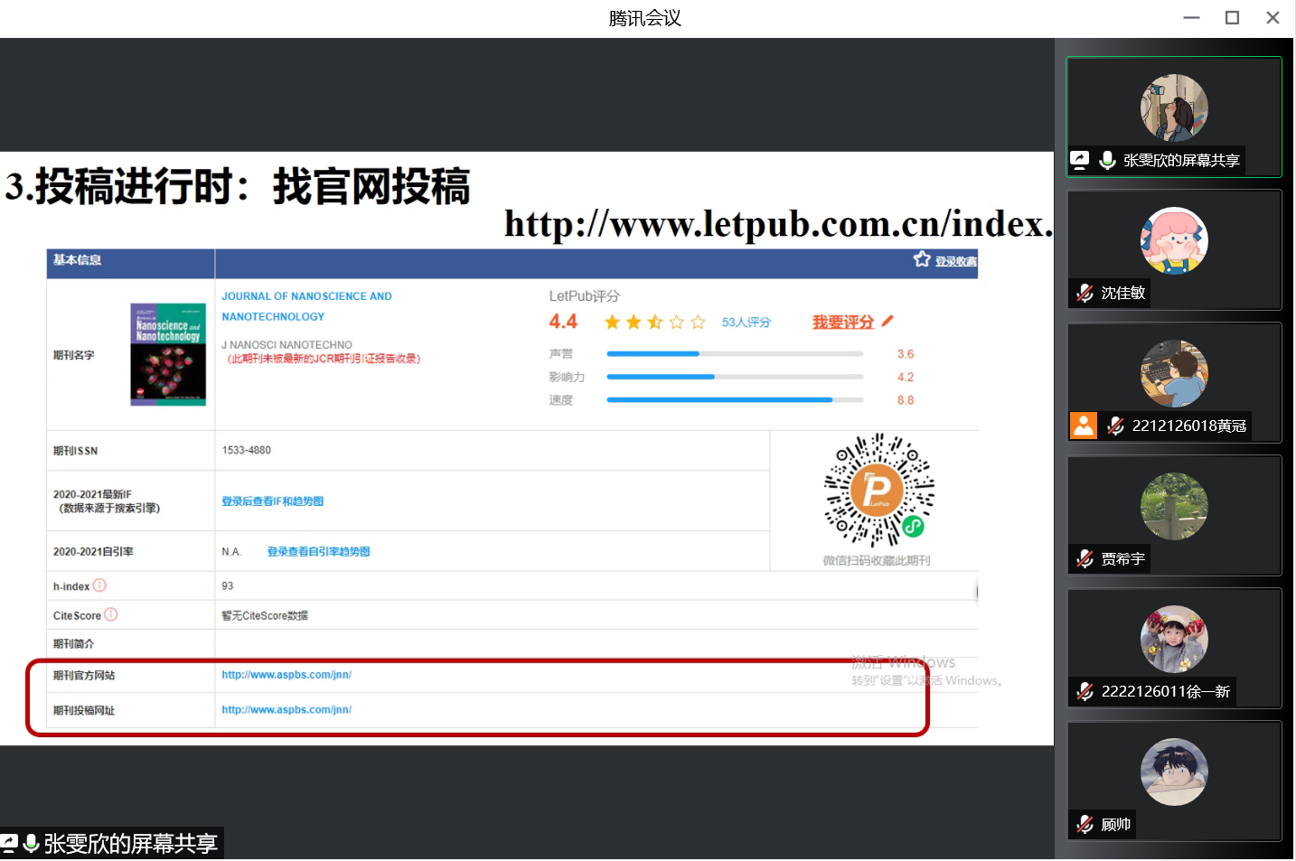
Task: Click 登录查看自引率趋势图 link
Action: (318, 552)
